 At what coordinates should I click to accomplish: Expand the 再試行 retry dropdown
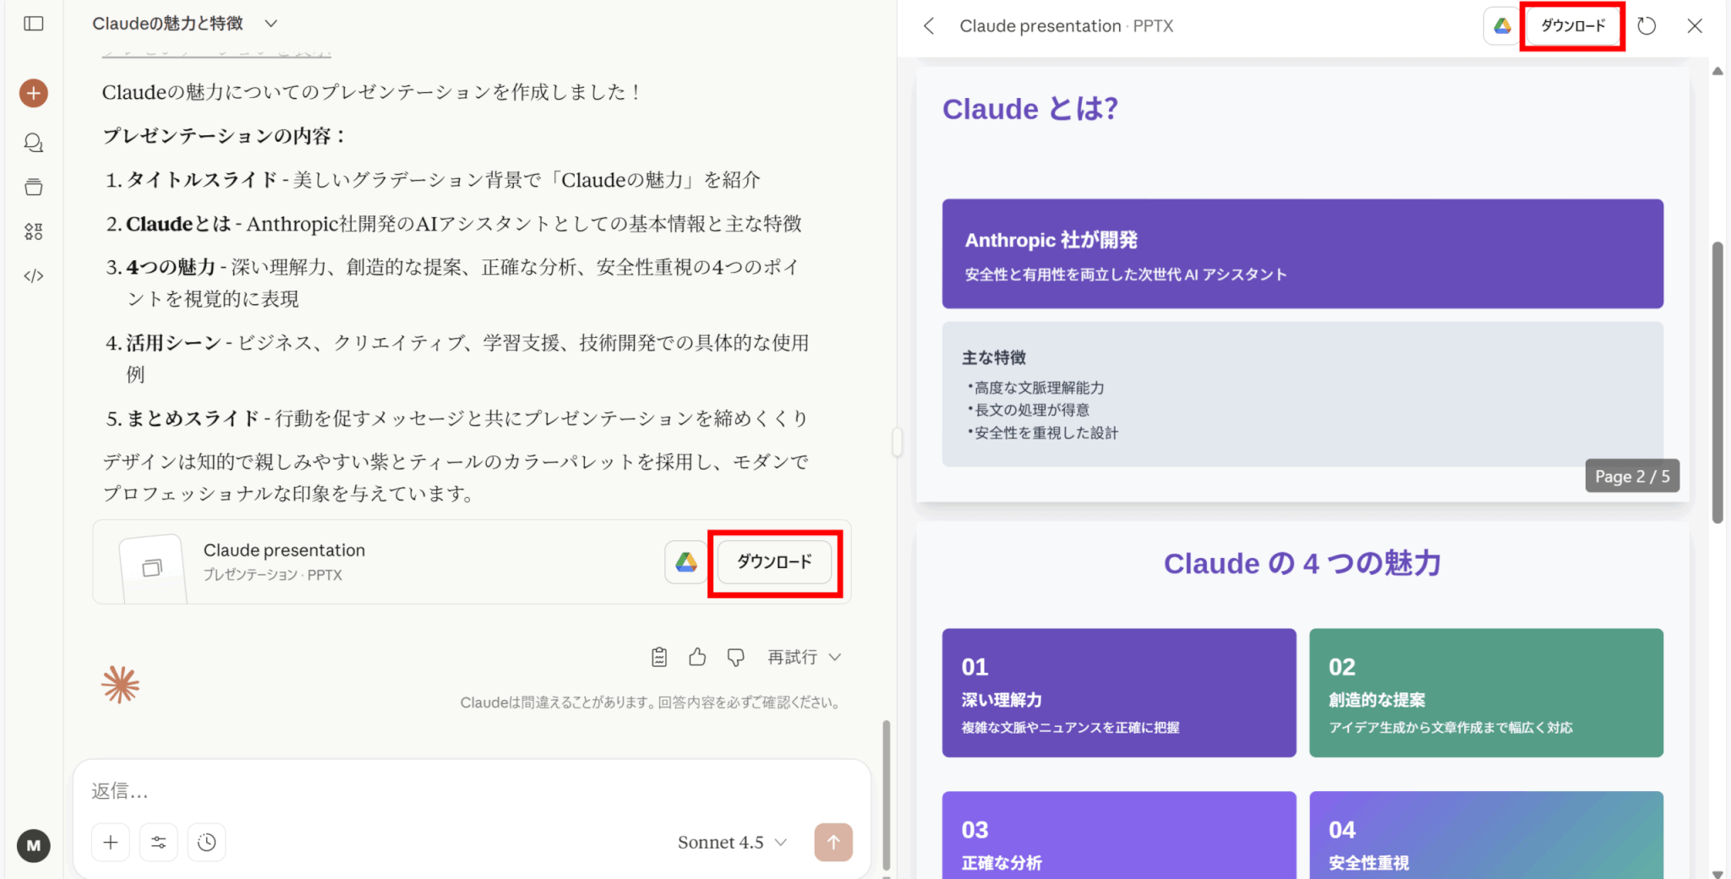[x=804, y=657]
